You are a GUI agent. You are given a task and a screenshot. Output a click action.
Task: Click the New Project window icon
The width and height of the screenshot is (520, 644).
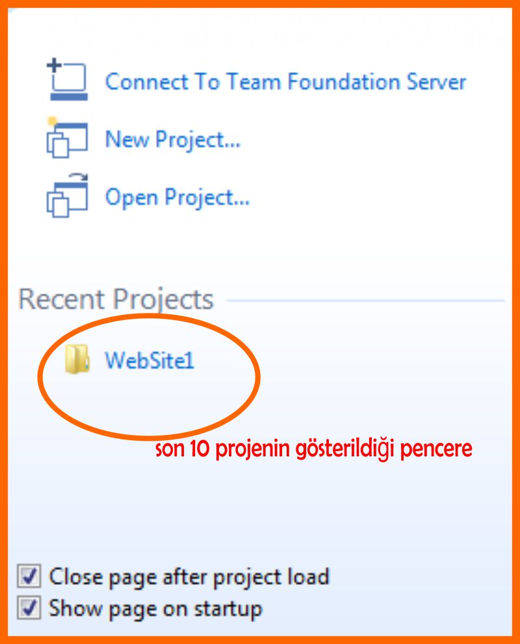coord(67,138)
